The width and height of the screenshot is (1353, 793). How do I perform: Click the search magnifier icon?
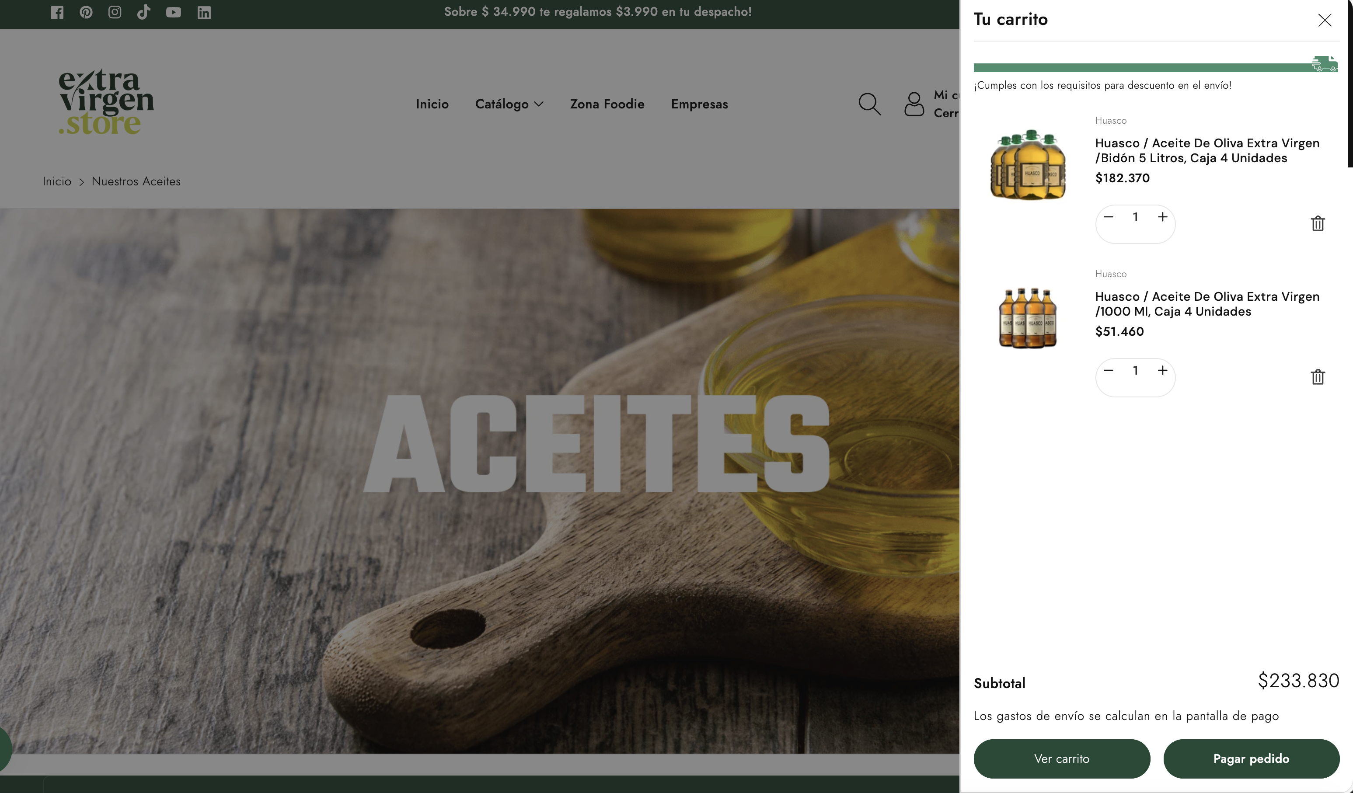tap(869, 104)
